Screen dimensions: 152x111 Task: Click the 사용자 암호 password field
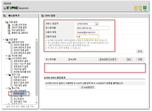[x=88, y=37]
